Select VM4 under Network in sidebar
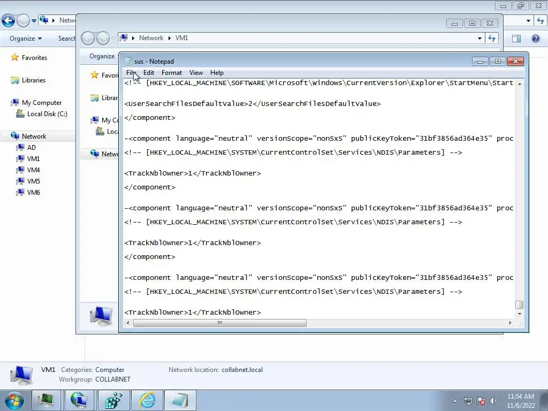The width and height of the screenshot is (548, 411). click(x=34, y=170)
